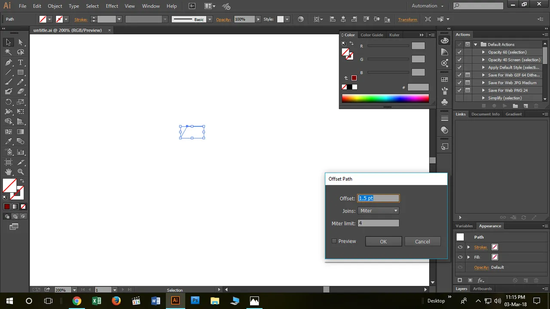550x309 pixels.
Task: Click the Stroke link in control bar
Action: (x=81, y=19)
